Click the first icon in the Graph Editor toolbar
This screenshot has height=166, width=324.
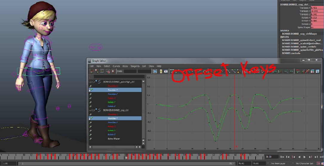coord(92,71)
